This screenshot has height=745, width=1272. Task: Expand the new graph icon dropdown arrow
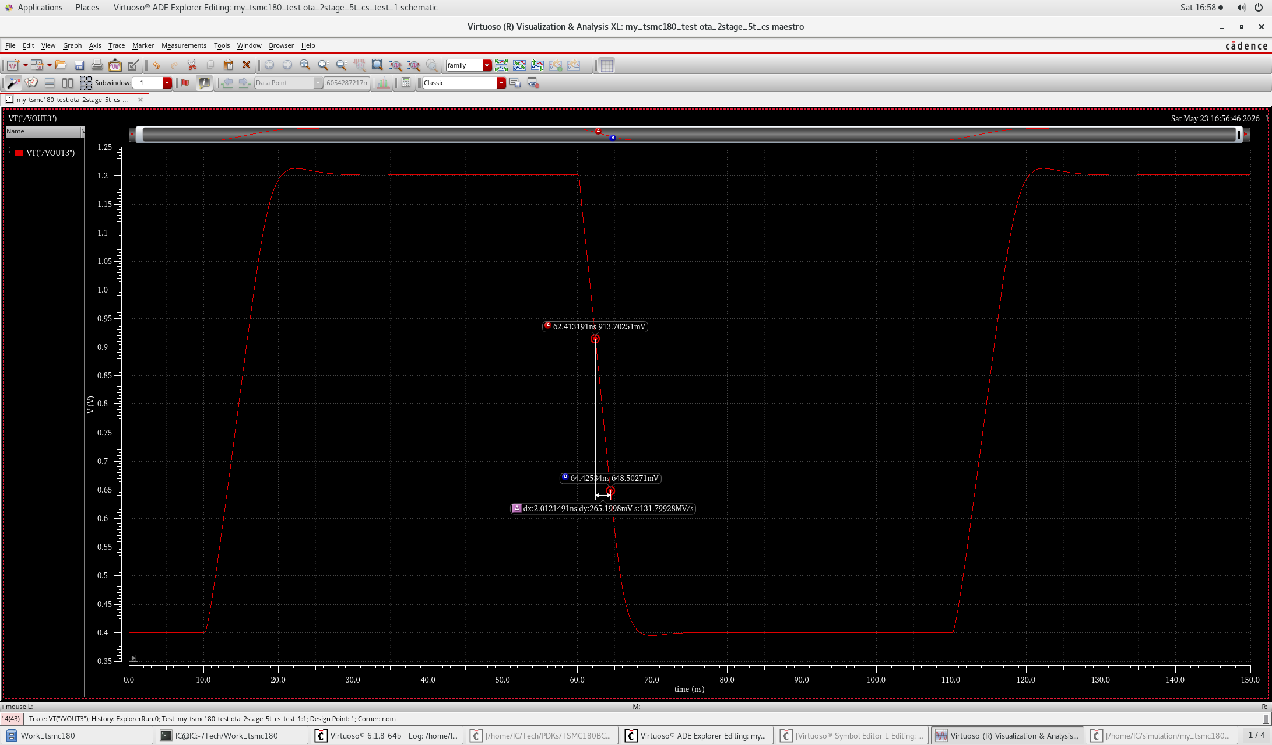[25, 65]
